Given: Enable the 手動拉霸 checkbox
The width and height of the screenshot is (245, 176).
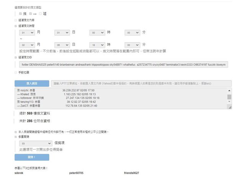Looking at the screenshot, I should coord(16,72).
